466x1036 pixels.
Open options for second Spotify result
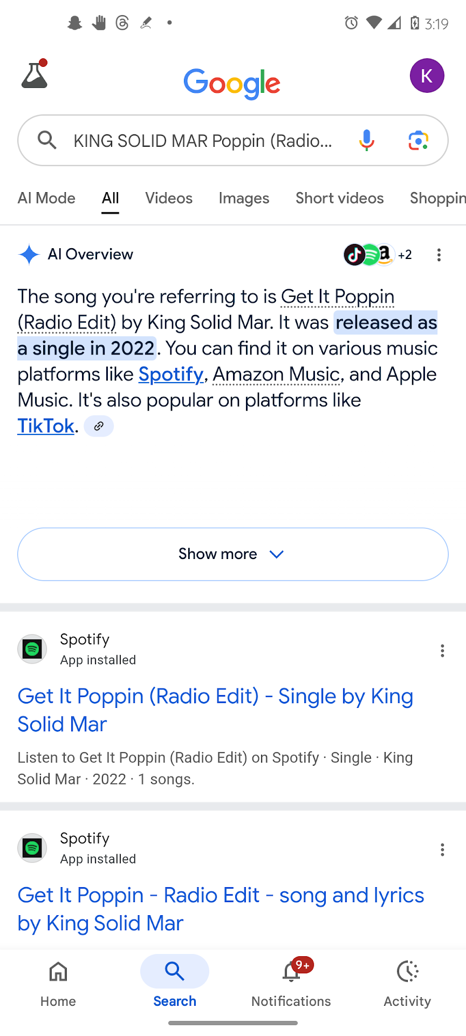[x=442, y=850]
